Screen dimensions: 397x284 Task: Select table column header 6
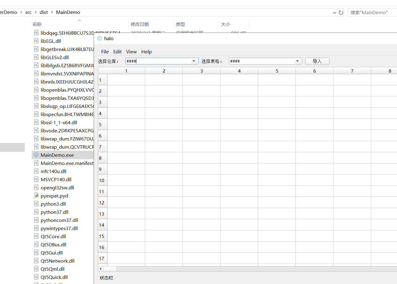coord(314,71)
